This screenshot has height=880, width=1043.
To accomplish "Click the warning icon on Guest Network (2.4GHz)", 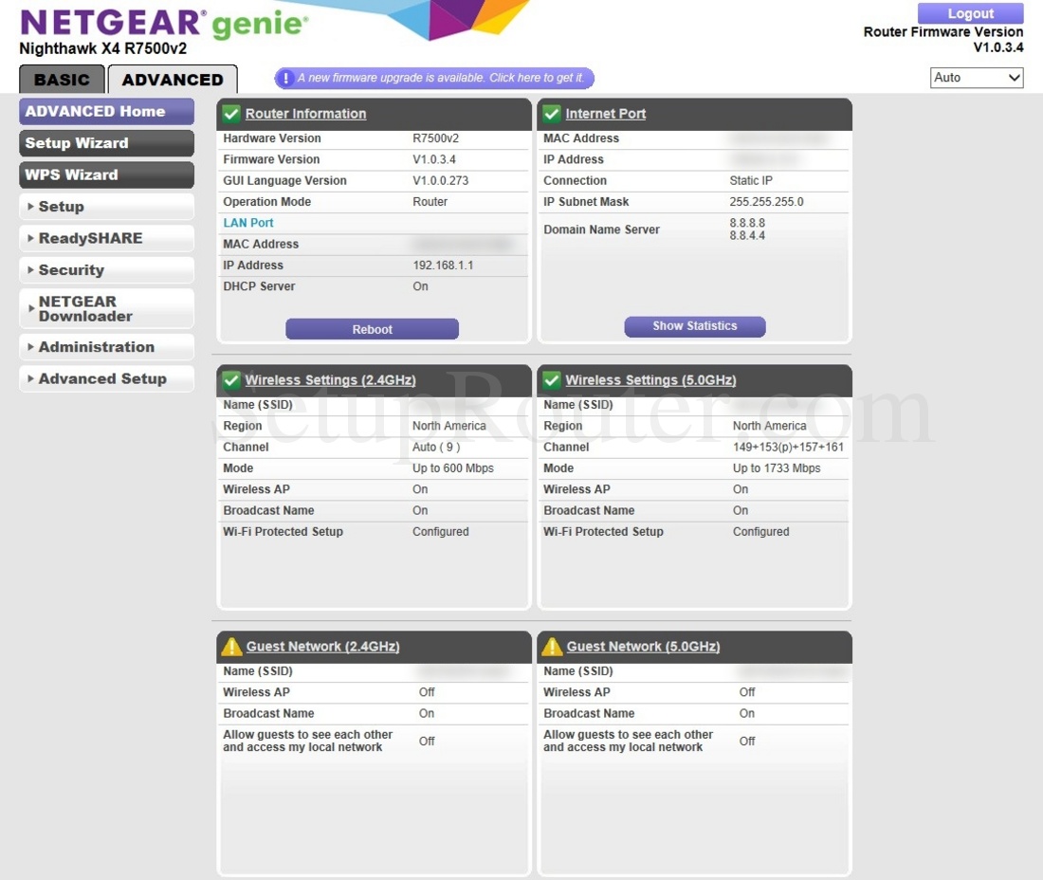I will tap(230, 647).
